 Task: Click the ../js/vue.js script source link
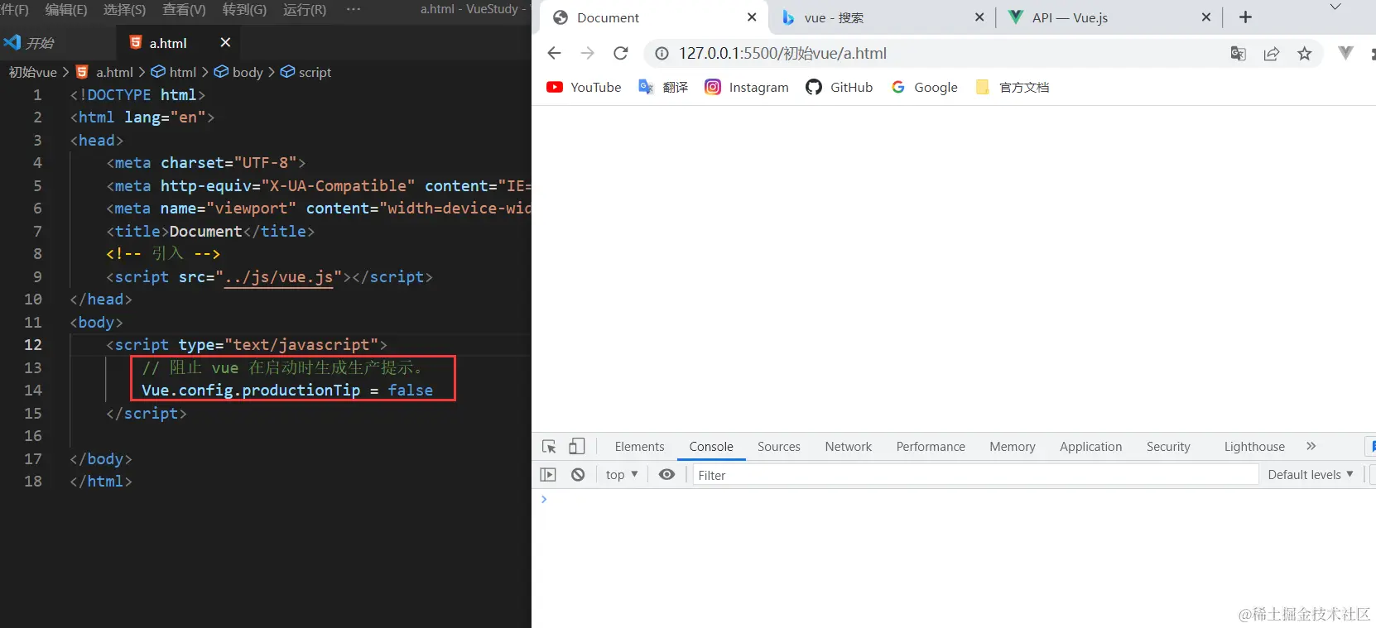(279, 277)
